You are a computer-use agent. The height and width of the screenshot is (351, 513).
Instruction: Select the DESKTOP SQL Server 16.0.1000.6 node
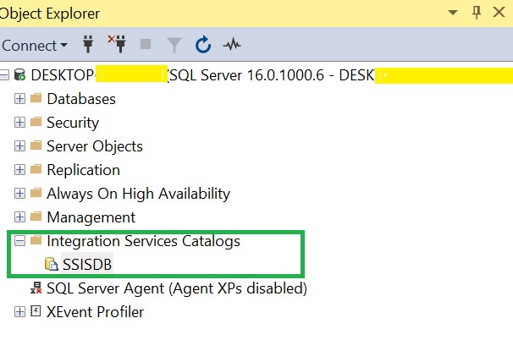tap(272, 75)
